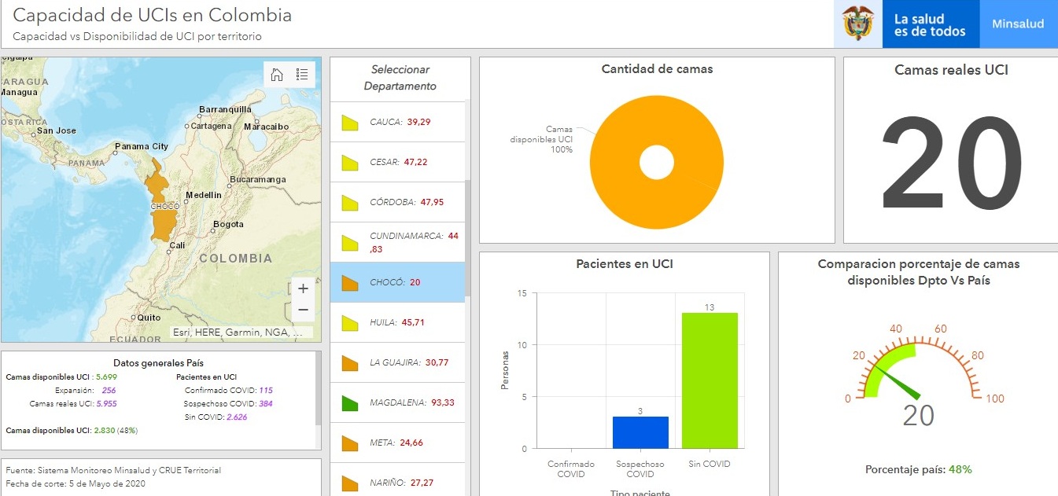Screen dimensions: 1058x496
Task: Click the yellow polygon icon beside CÓRDOBA
Action: point(350,203)
